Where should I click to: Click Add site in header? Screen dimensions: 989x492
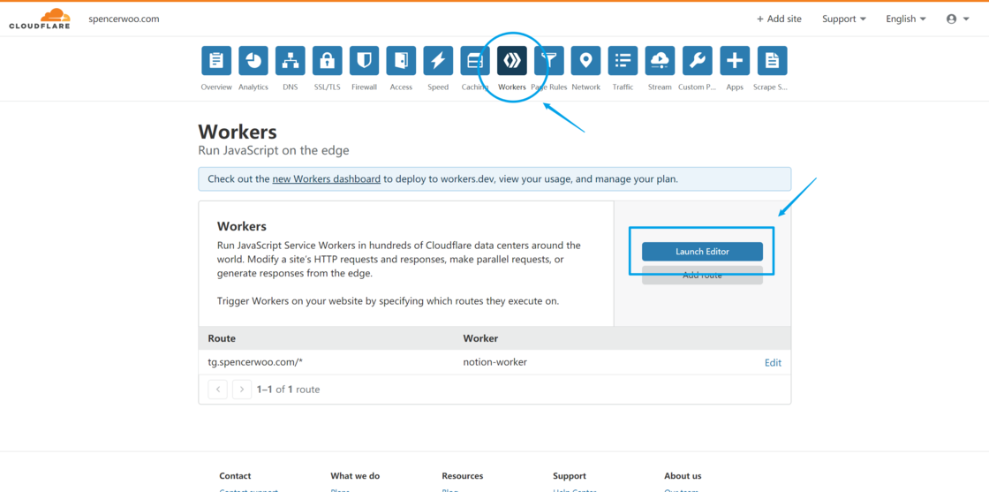[x=779, y=19]
